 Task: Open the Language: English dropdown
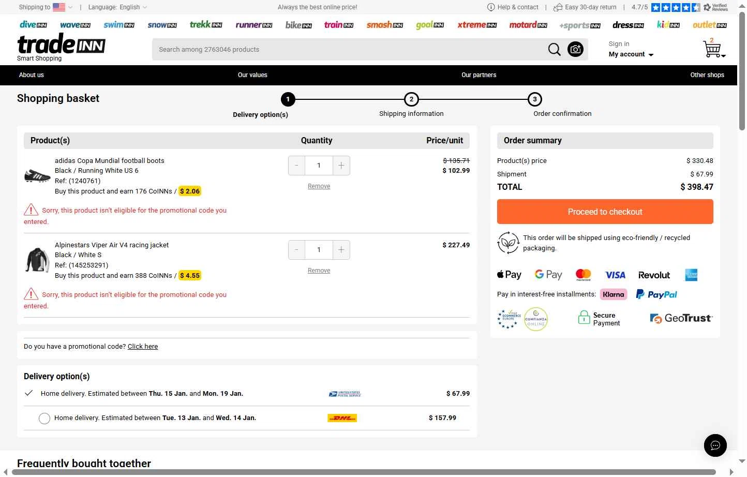point(117,7)
